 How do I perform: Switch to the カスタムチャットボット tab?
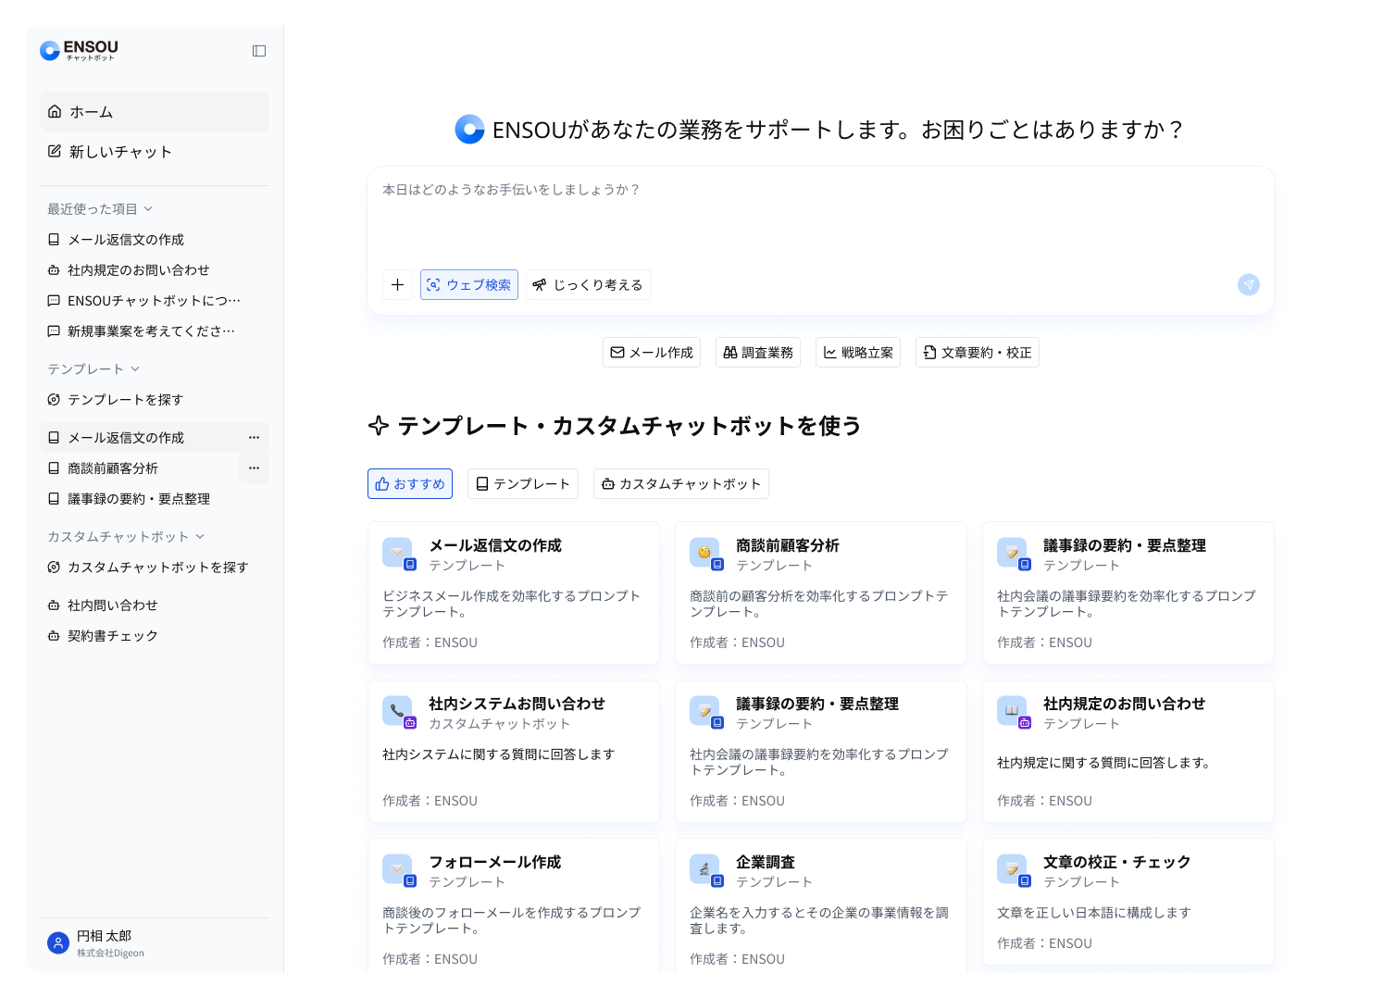point(681,483)
